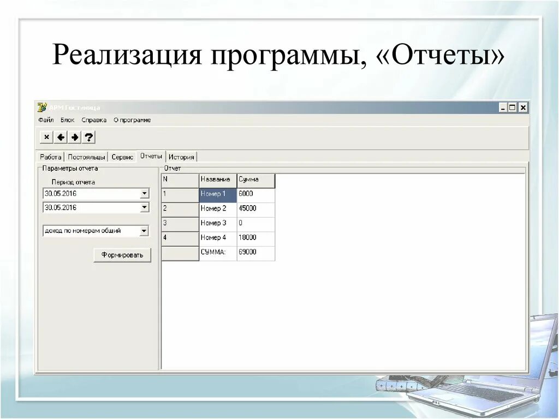This screenshot has width=559, height=419.
Task: Click the Название column header
Action: [218, 181]
